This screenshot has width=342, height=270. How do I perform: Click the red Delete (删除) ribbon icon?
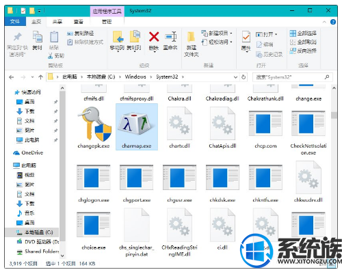tap(154, 37)
